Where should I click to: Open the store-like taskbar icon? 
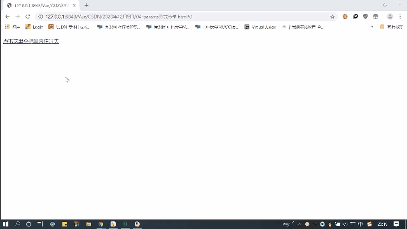click(x=76, y=224)
